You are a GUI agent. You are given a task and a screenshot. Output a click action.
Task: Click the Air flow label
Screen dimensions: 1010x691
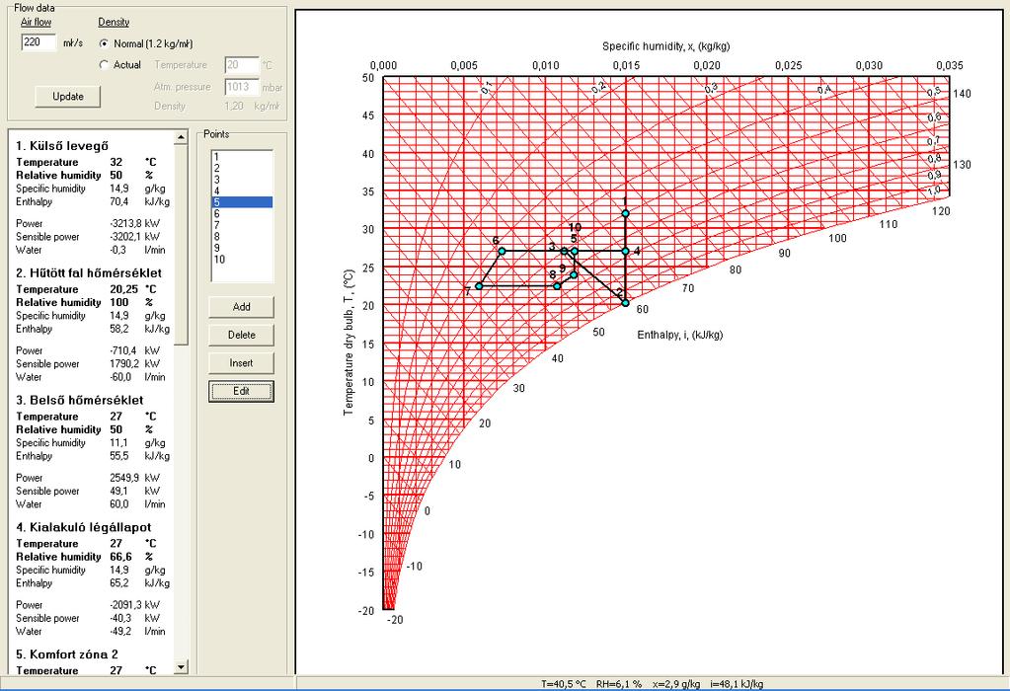tap(37, 22)
